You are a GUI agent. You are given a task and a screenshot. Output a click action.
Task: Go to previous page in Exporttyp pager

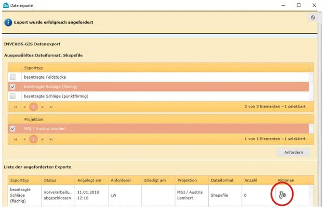[24, 107]
